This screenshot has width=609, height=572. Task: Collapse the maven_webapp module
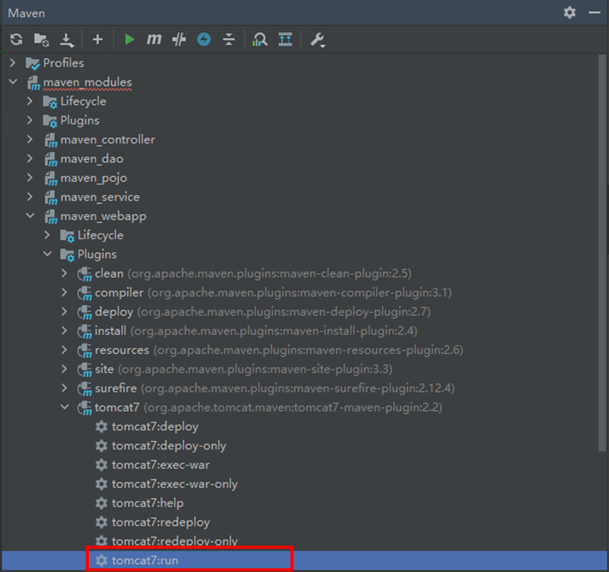30,216
